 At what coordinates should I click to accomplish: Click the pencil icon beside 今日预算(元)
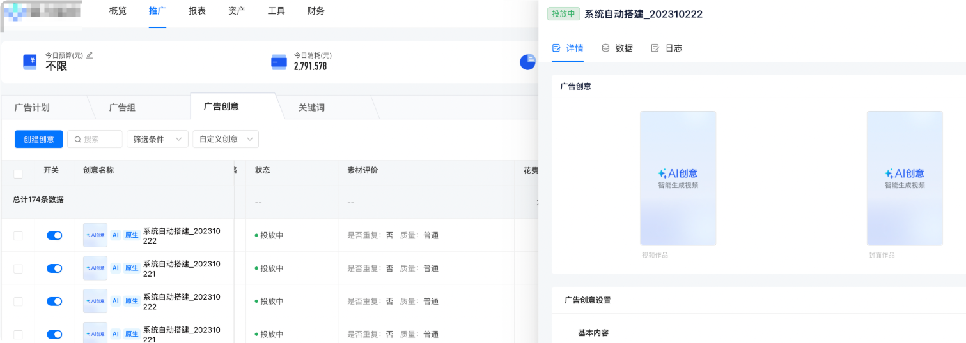pos(90,55)
